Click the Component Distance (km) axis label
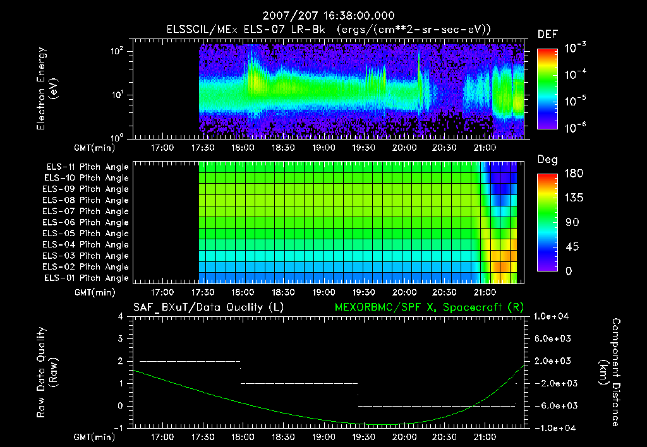The image size is (647, 447). (610, 372)
